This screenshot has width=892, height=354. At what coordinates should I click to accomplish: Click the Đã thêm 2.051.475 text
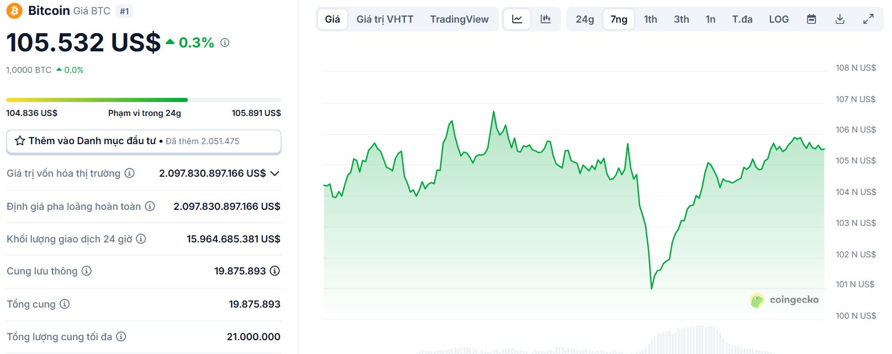203,141
